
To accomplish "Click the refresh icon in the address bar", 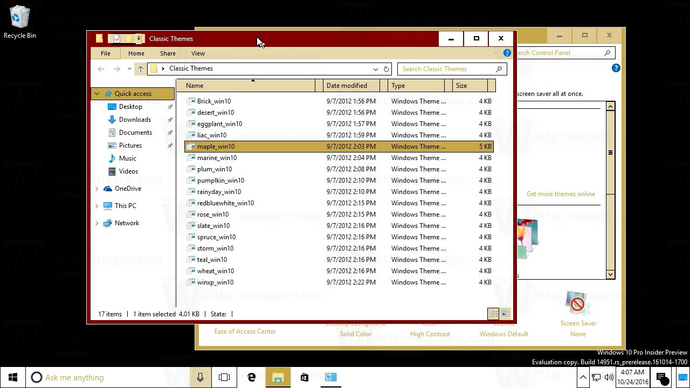I will coord(386,69).
